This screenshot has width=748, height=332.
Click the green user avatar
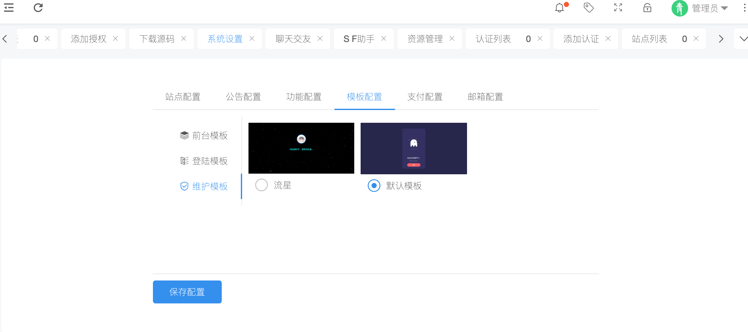coord(680,8)
